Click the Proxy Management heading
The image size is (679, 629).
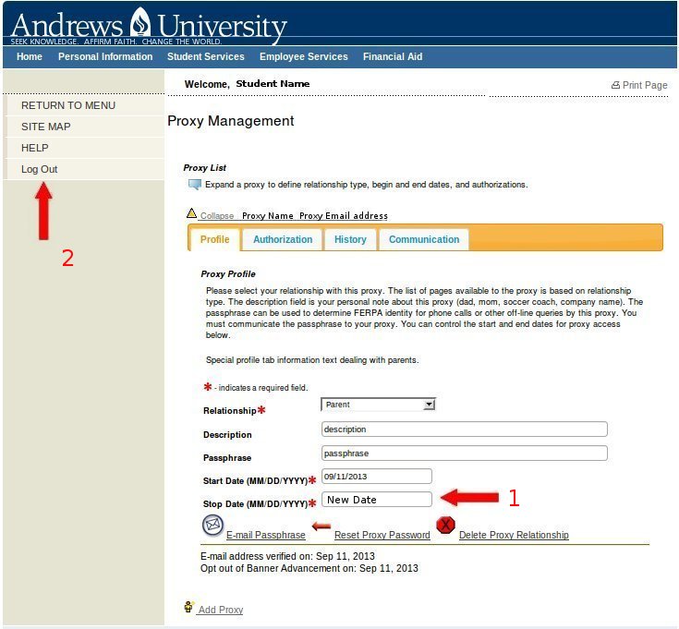pyautogui.click(x=231, y=121)
